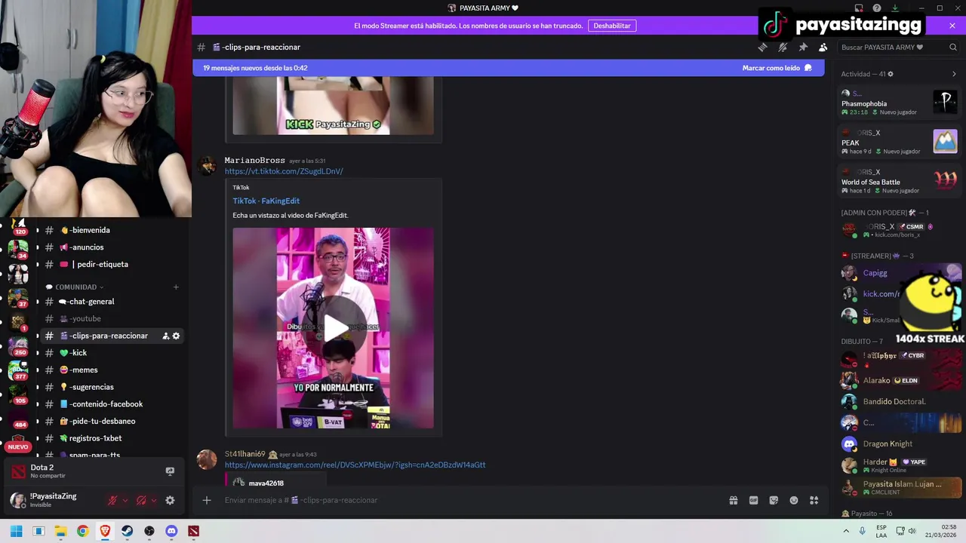Toggle Dota 2 screen share icon
This screenshot has height=543, width=966.
click(170, 471)
